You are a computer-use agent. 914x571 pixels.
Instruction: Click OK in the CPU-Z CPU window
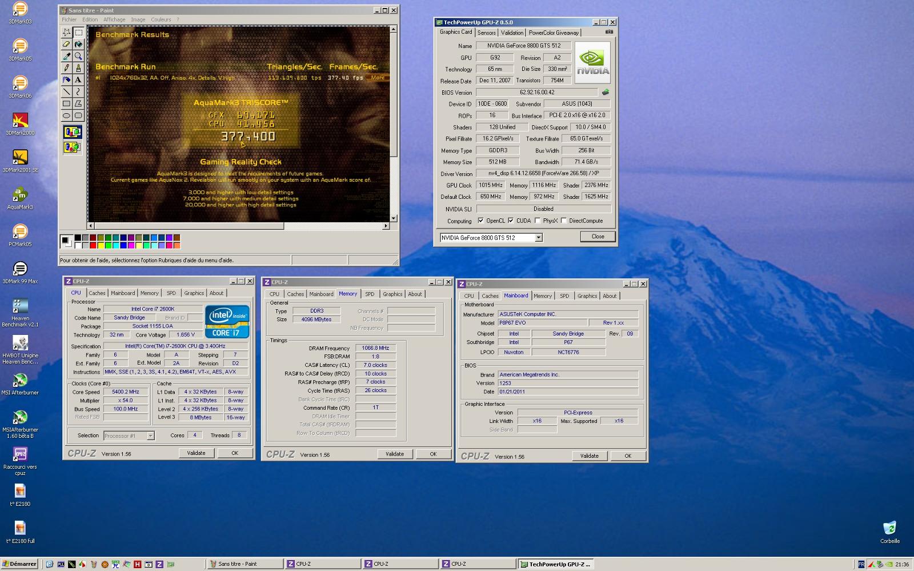pyautogui.click(x=235, y=453)
